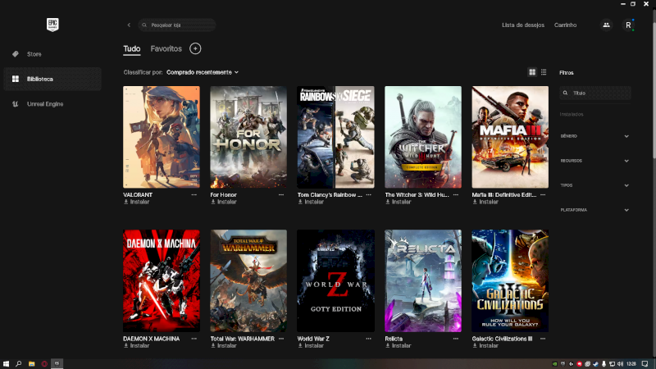Select the Rainbow Six Siege cover art
656x369 pixels.
tap(335, 137)
